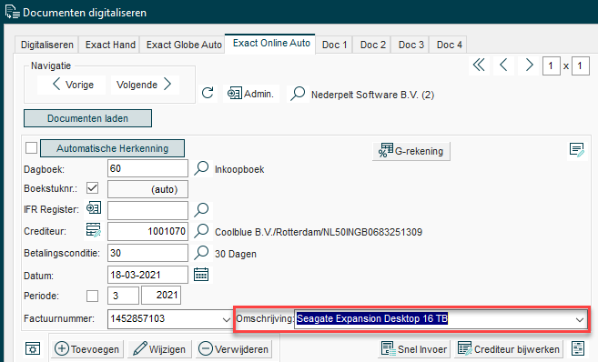Click the IFR Register import icon
This screenshot has height=362, width=598.
click(x=94, y=208)
